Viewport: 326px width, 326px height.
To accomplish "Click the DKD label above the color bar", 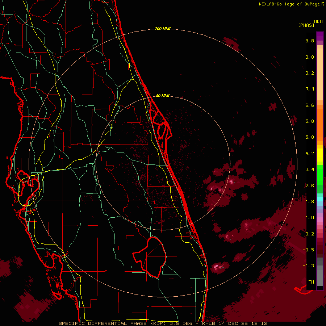I will 318,21.
